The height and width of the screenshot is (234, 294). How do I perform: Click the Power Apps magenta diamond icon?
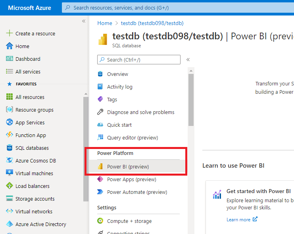pyautogui.click(x=100, y=179)
